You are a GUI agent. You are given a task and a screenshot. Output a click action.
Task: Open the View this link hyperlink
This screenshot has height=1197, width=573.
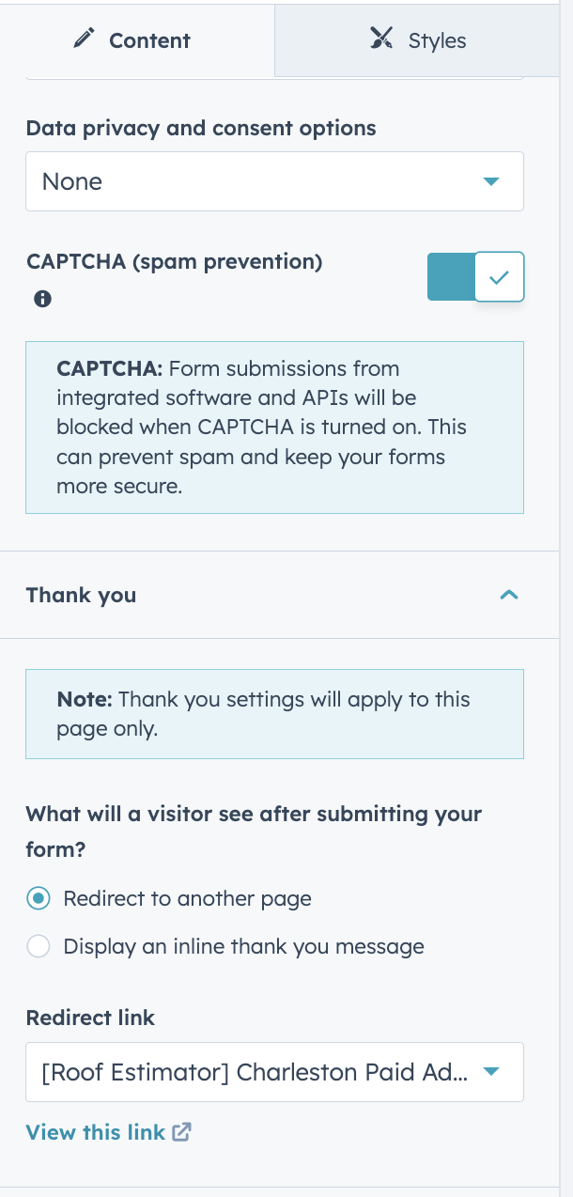pyautogui.click(x=96, y=1132)
